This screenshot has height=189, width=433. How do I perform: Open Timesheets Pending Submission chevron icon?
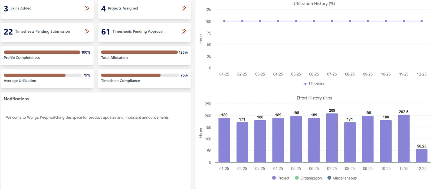tap(87, 32)
